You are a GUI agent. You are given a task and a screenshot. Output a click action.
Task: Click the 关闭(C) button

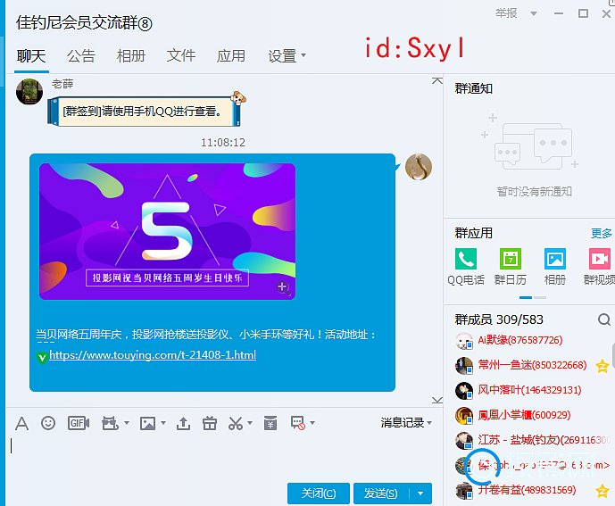coord(319,494)
